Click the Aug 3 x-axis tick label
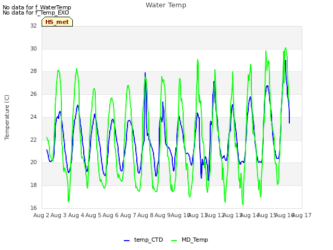Screen dimensions: 333x250 pos(58,215)
